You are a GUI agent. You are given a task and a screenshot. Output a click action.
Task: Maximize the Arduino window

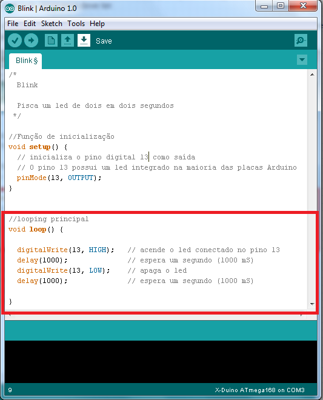(281, 5)
